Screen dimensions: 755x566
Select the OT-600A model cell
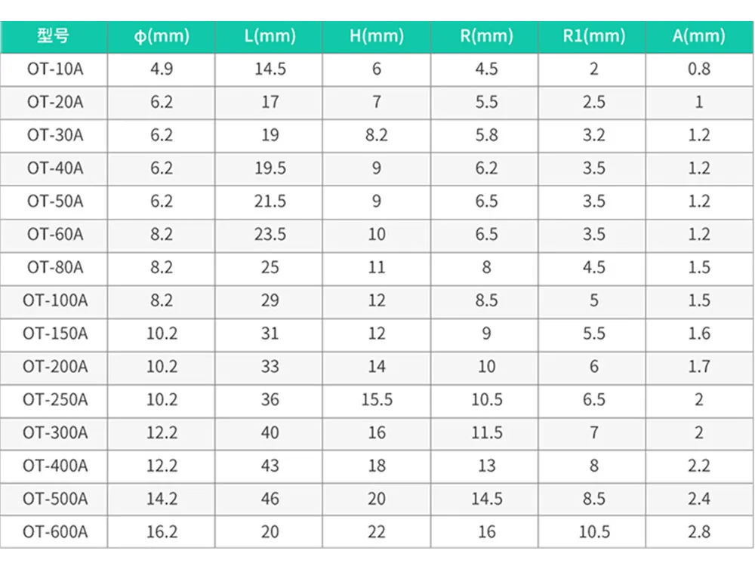coord(54,533)
